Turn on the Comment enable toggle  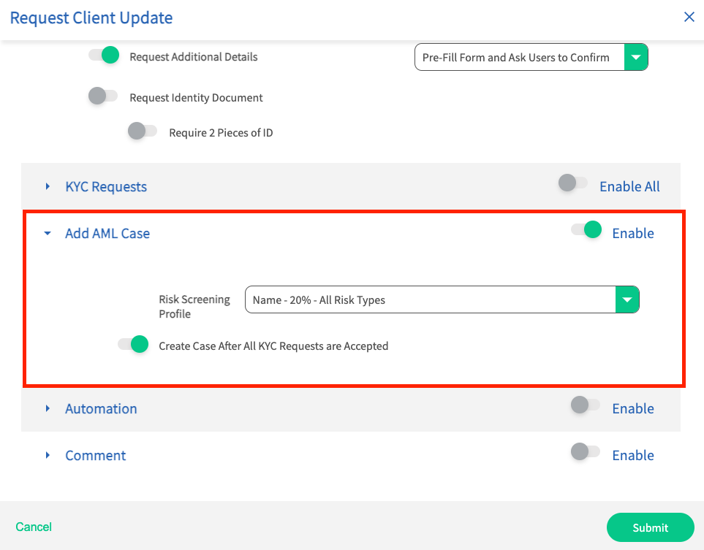point(586,451)
